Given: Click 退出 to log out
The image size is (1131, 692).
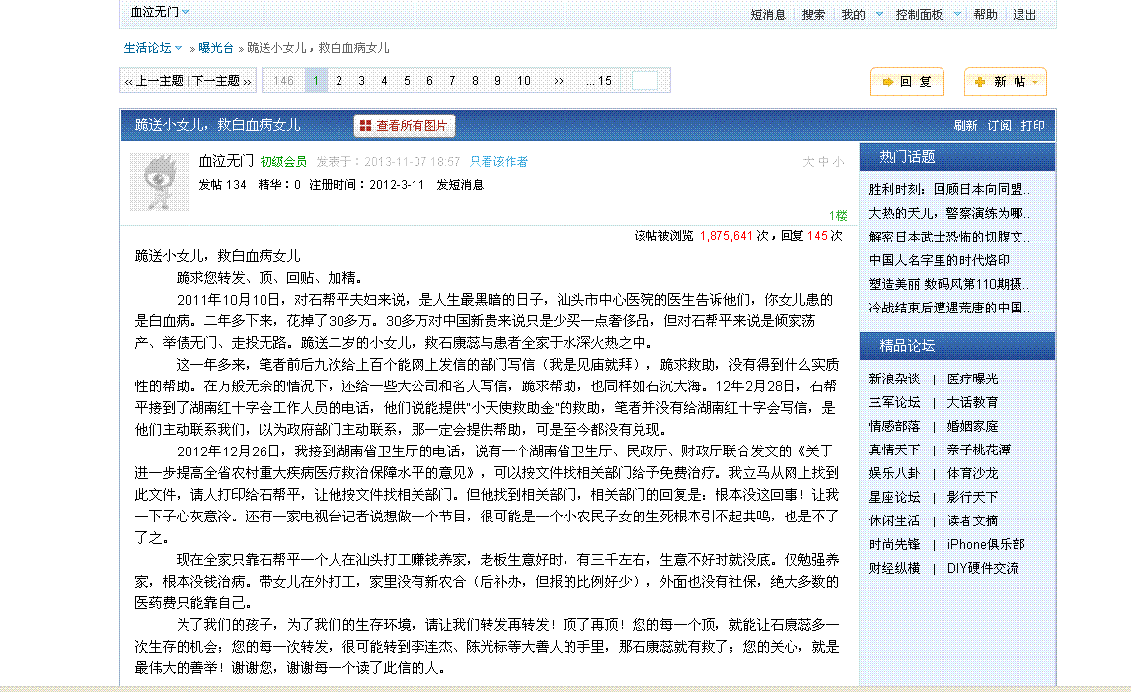Looking at the screenshot, I should pos(1024,15).
